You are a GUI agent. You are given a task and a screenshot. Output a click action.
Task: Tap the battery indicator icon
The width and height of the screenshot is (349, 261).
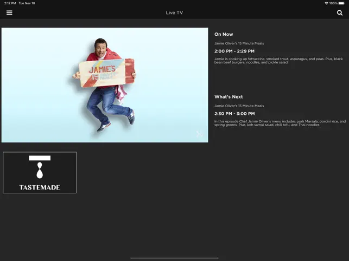(341, 3)
